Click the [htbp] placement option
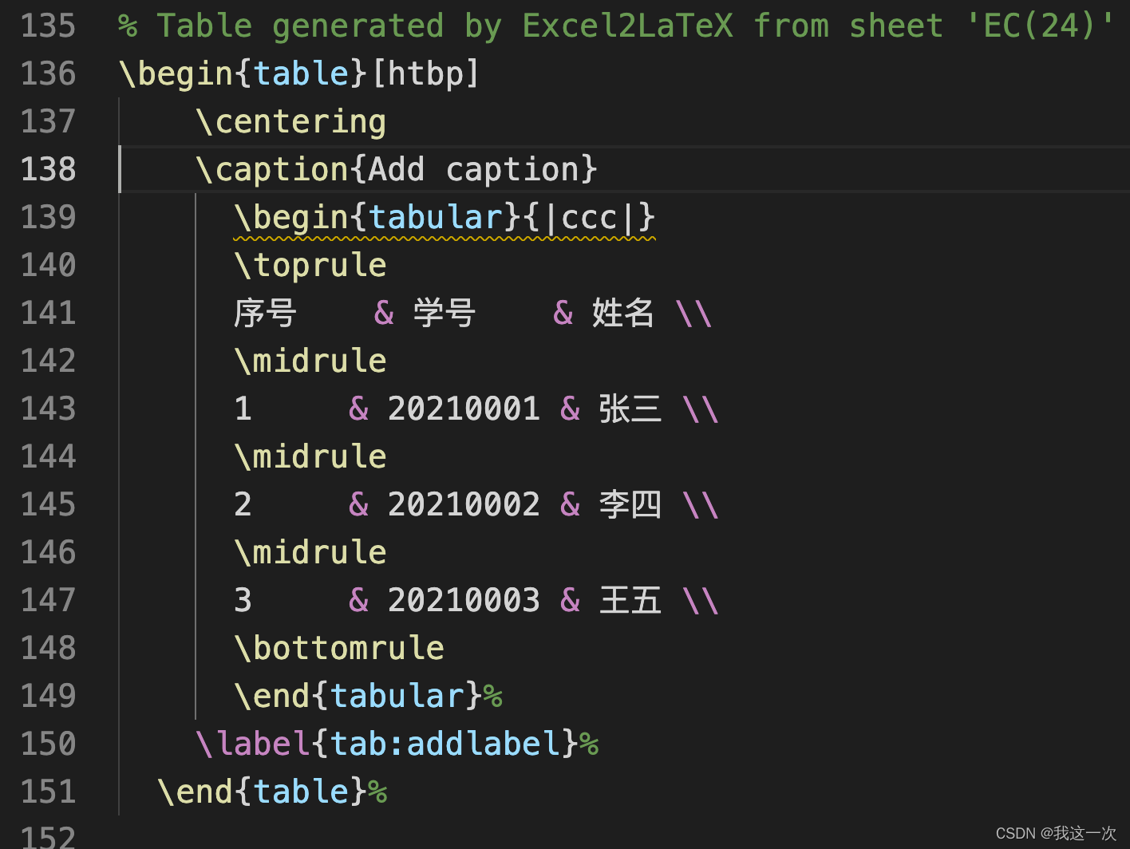The image size is (1130, 849). point(425,73)
